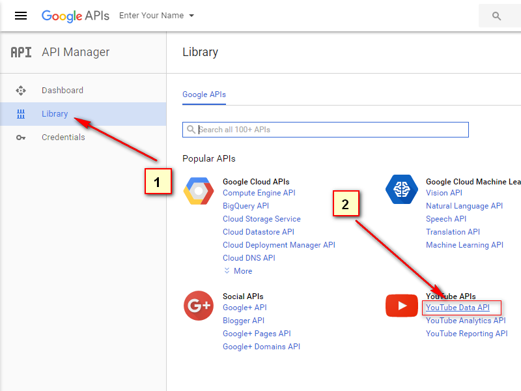
Task: Click the Google APIs logo
Action: 75,16
